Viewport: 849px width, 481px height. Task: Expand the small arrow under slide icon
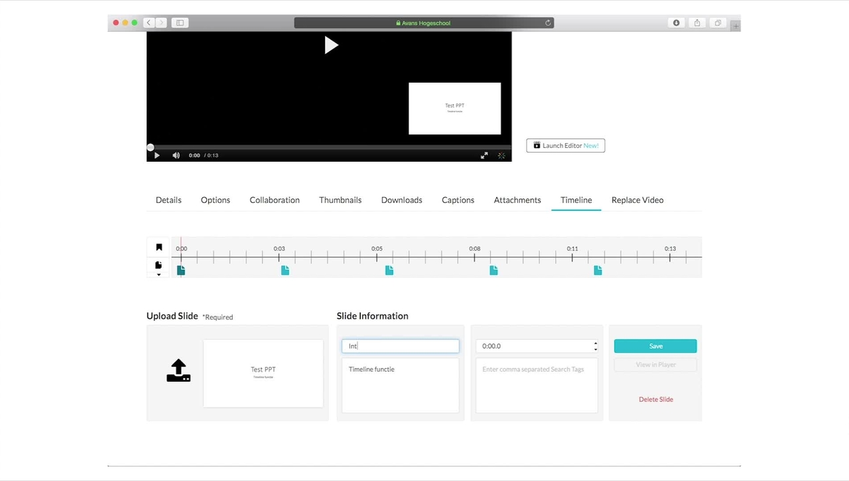[x=159, y=274]
